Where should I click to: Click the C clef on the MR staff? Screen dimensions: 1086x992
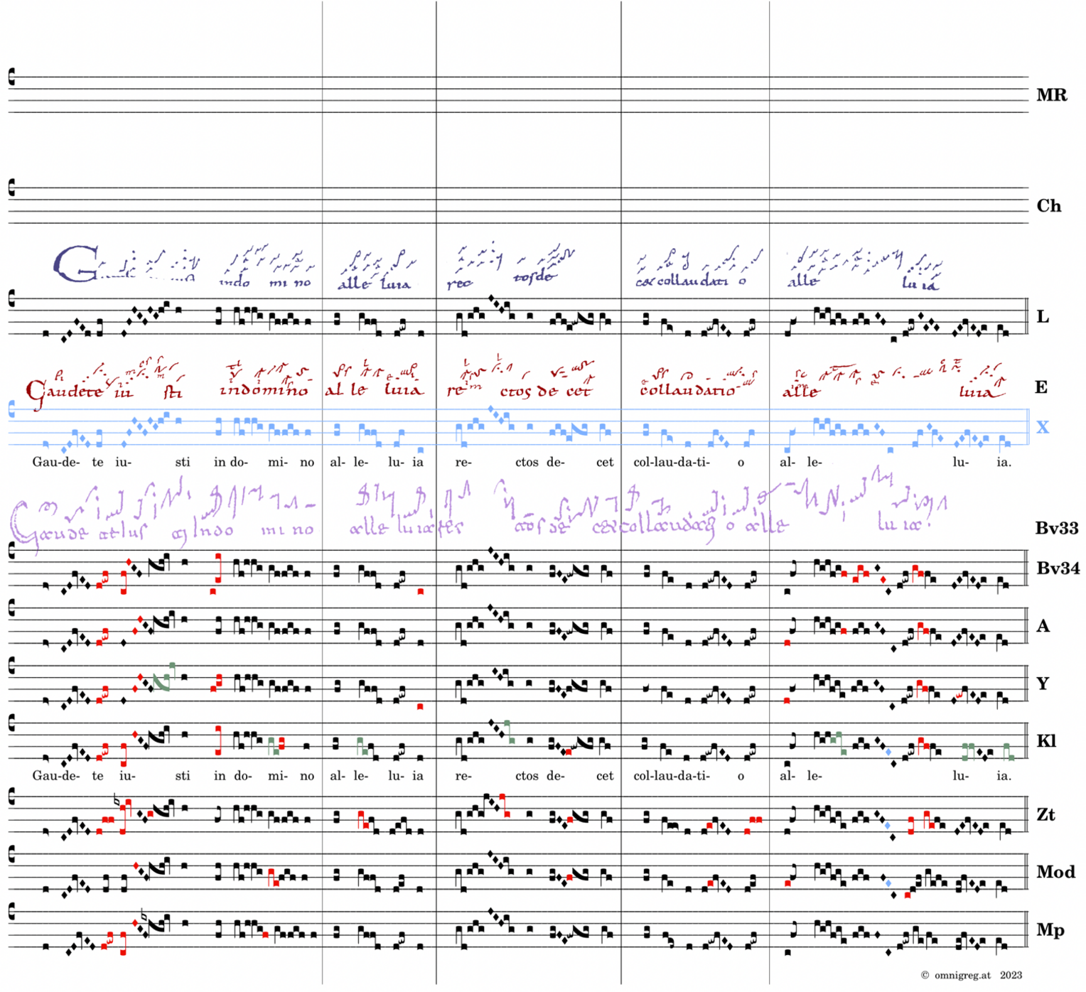11,77
